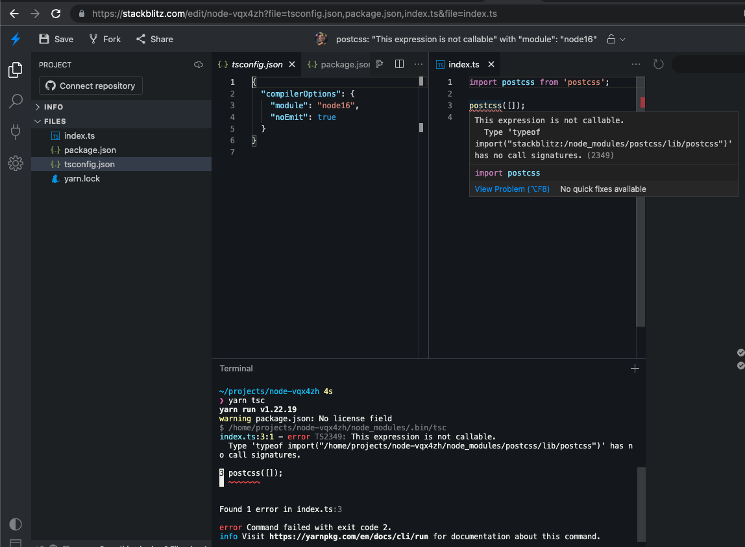Open the Settings gear in the activity bar
Screen dimensions: 745x547
15,163
